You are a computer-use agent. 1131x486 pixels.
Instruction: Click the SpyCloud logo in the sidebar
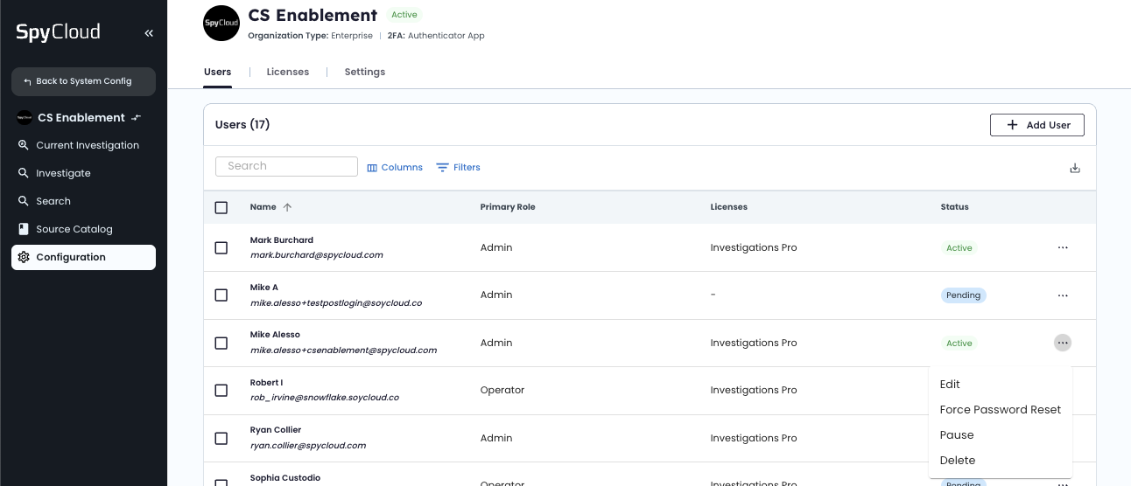point(58,32)
